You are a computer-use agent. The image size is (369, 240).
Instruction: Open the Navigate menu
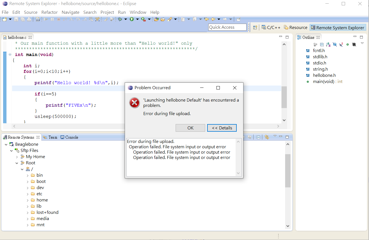point(70,12)
